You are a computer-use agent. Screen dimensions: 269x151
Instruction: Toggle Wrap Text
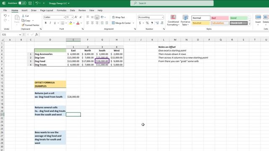(x=119, y=17)
